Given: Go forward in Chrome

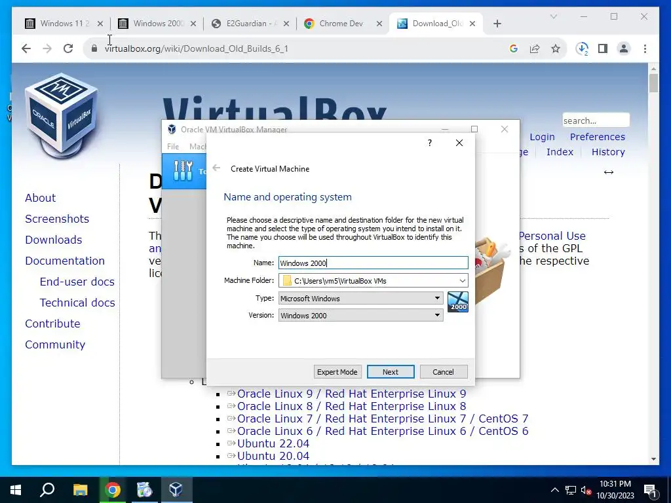Looking at the screenshot, I should 47,48.
